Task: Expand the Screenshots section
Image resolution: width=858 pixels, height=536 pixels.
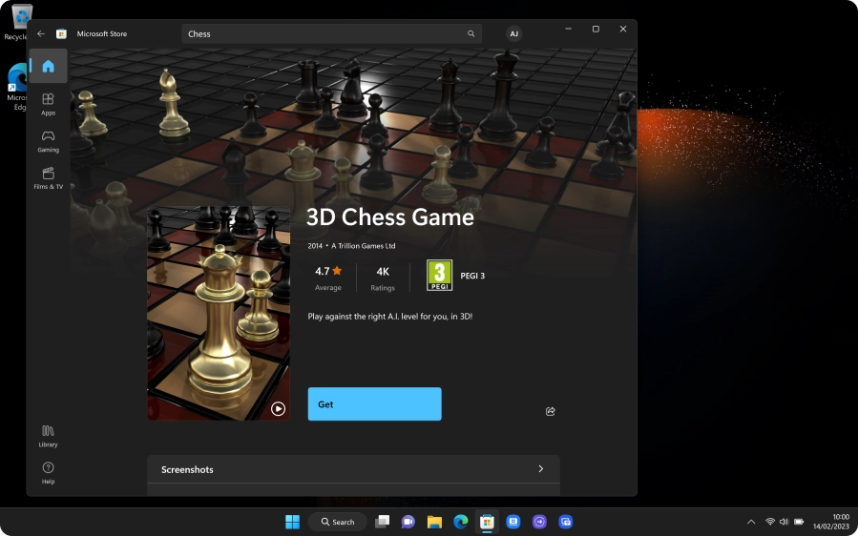Action: (540, 469)
